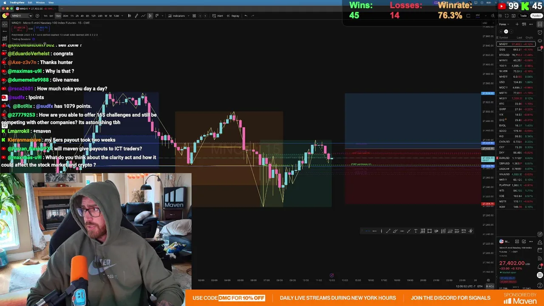This screenshot has height=306, width=544.
Task: Open the object tree layers icon
Action: [540, 41]
